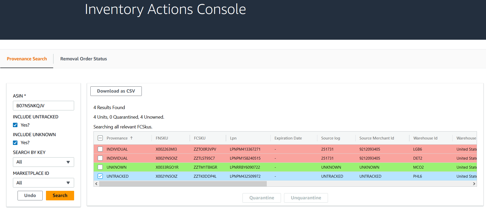The width and height of the screenshot is (486, 213).
Task: Click the Undo button
Action: point(30,195)
